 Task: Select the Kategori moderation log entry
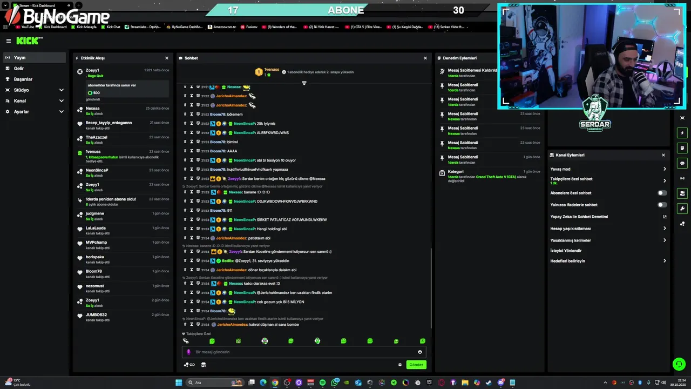pyautogui.click(x=489, y=176)
